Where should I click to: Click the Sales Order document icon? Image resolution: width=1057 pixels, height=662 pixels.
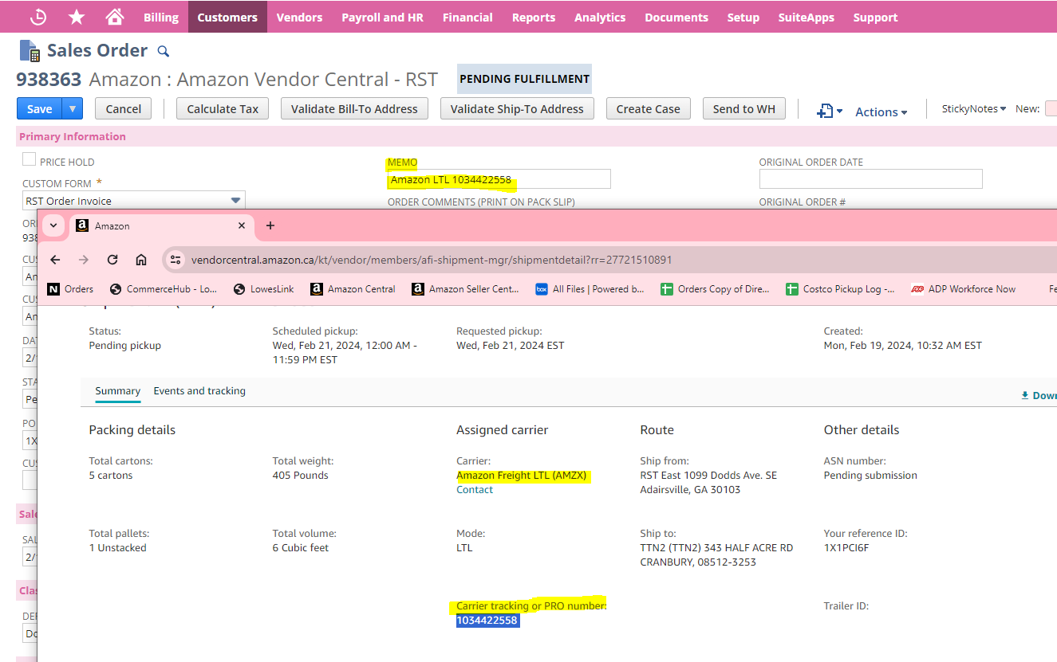(30, 51)
